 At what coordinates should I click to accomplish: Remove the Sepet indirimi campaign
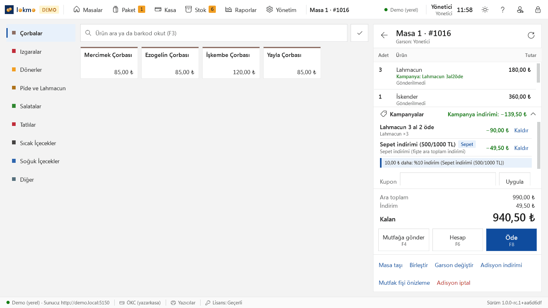[521, 148]
